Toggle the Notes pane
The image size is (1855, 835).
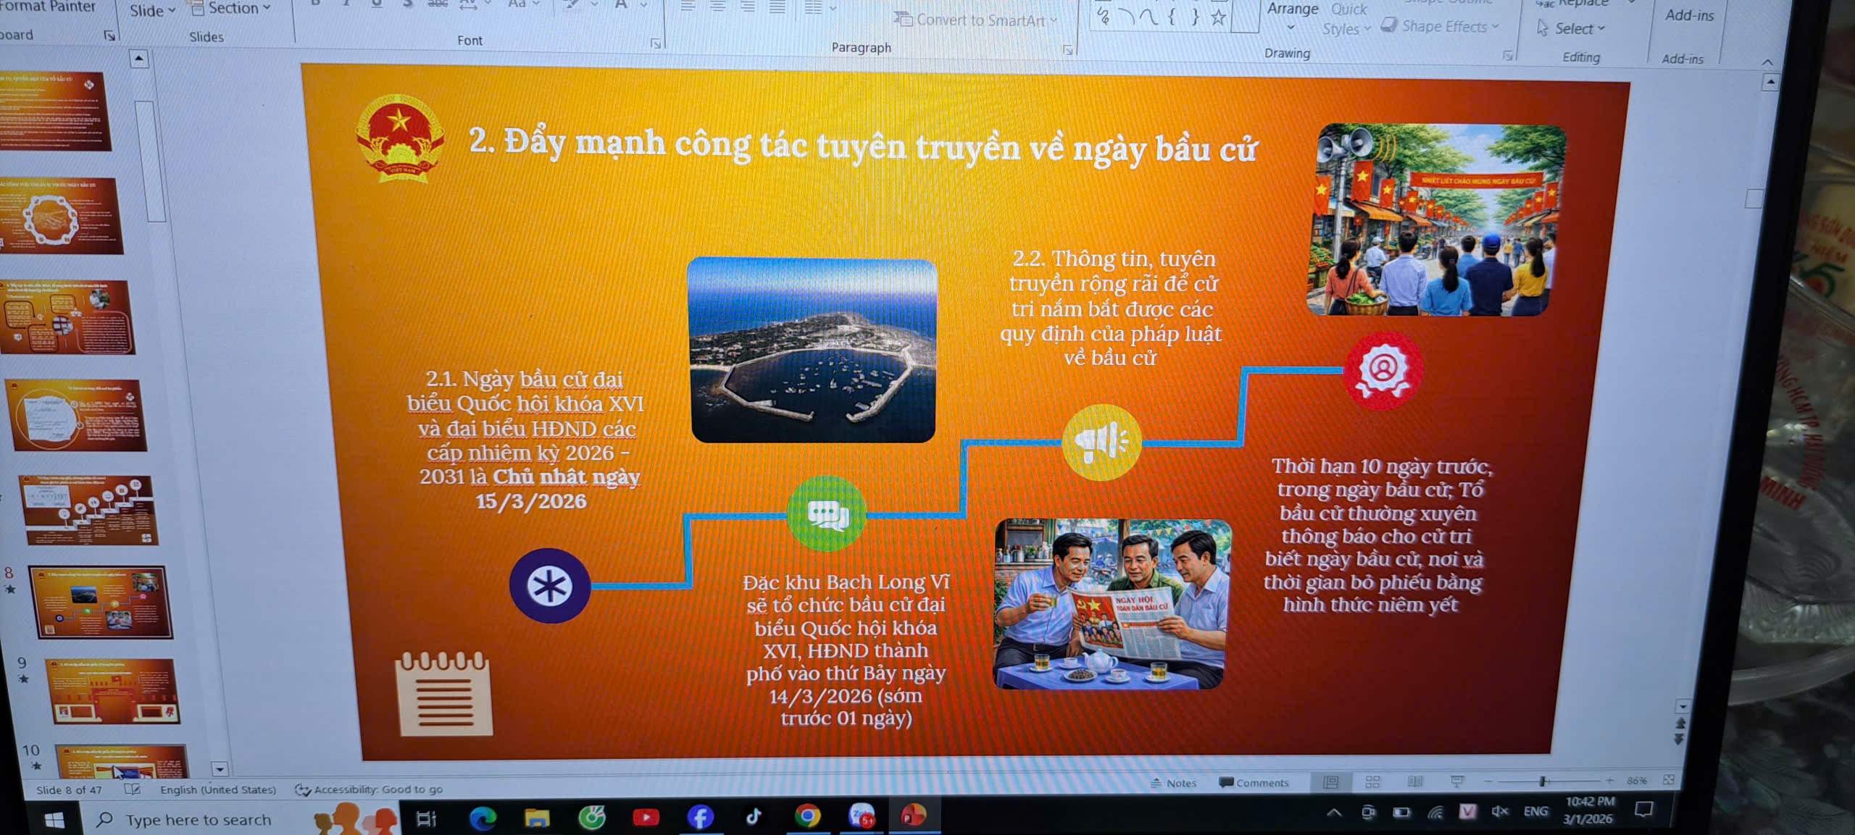[1173, 783]
